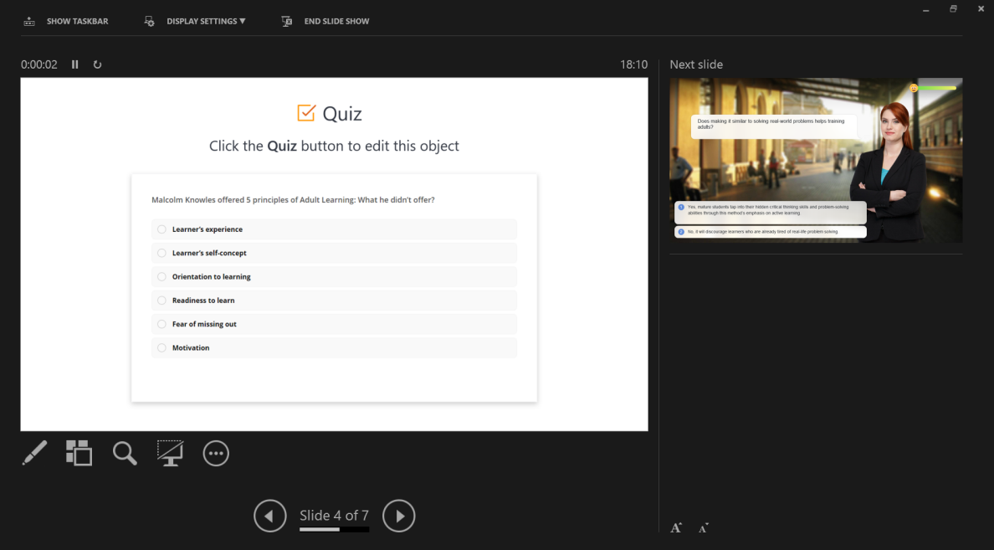
Task: Click the Malcolm Knowles quiz question text
Action: 293,200
